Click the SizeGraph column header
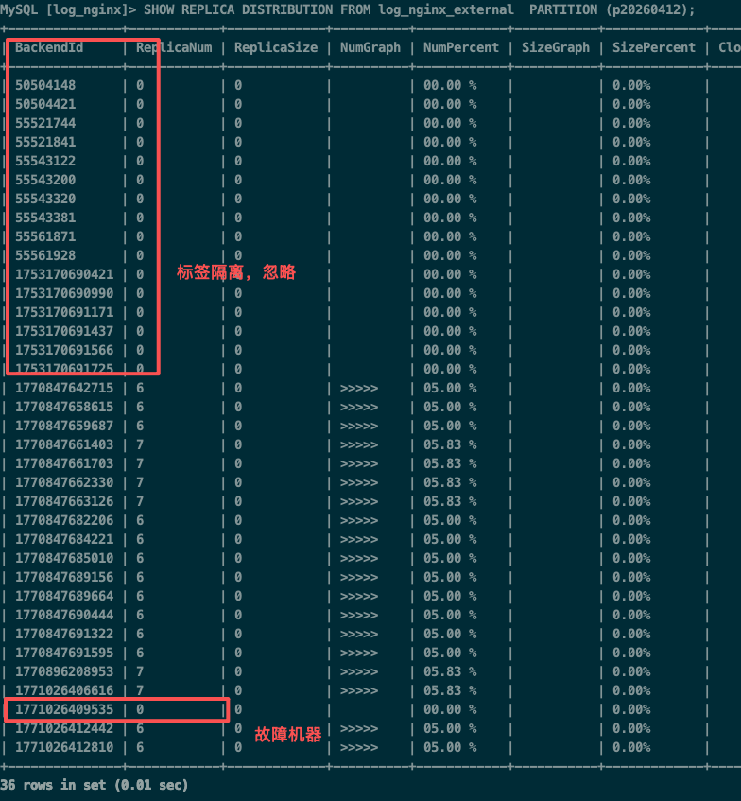Image resolution: width=741 pixels, height=801 pixels. pyautogui.click(x=555, y=47)
